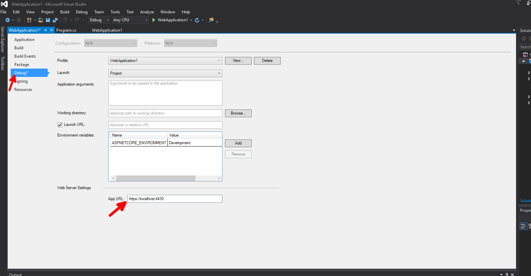Pin the WebApplication1 properties tab
Viewport: 531px width, 276px height.
pos(45,30)
